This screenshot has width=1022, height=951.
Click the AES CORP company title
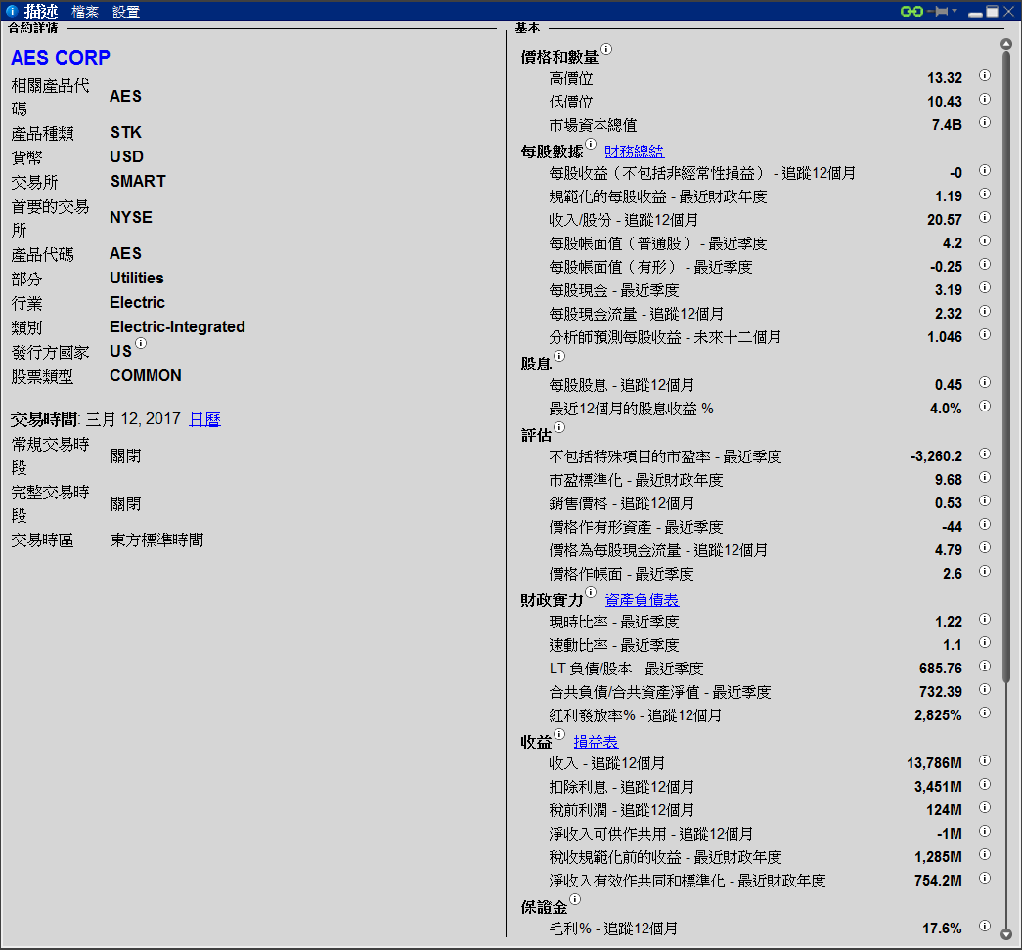[61, 58]
